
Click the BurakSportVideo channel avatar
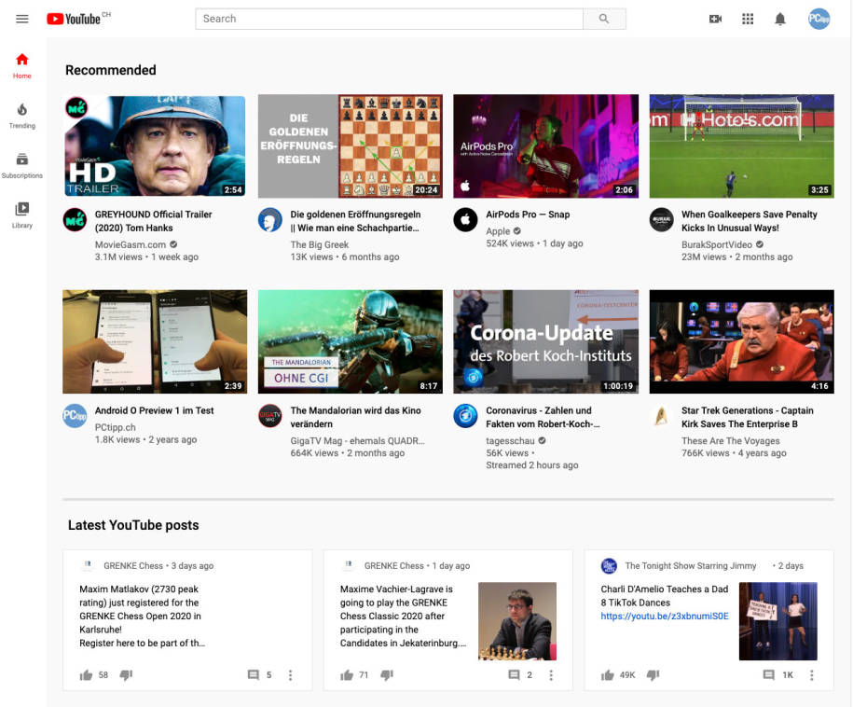tap(661, 220)
